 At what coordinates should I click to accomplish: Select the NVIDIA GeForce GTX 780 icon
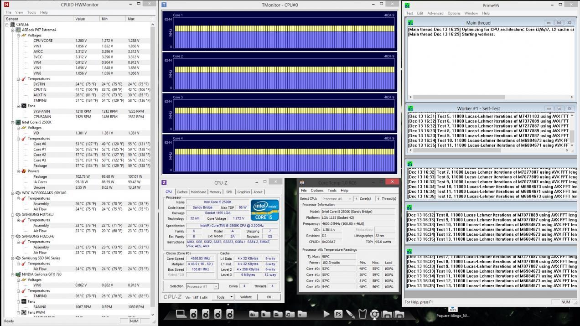pyautogui.click(x=18, y=274)
